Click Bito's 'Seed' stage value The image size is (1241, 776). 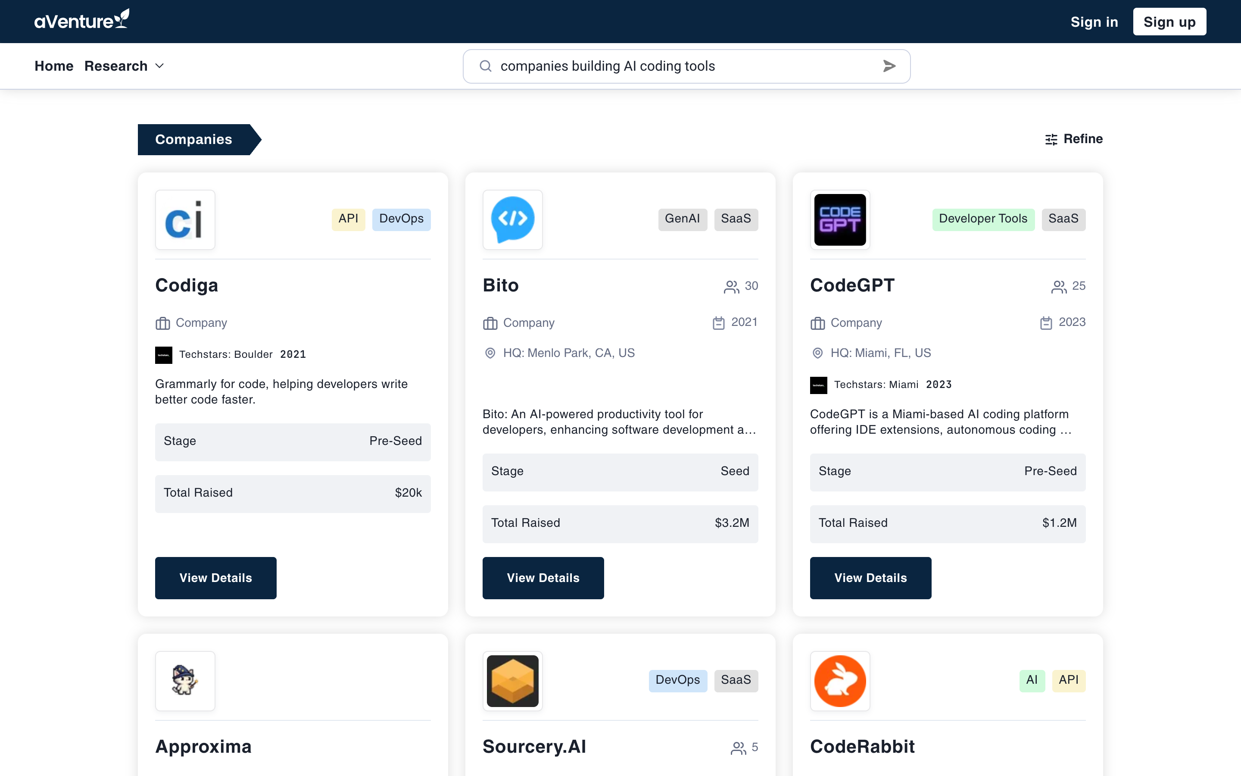735,472
